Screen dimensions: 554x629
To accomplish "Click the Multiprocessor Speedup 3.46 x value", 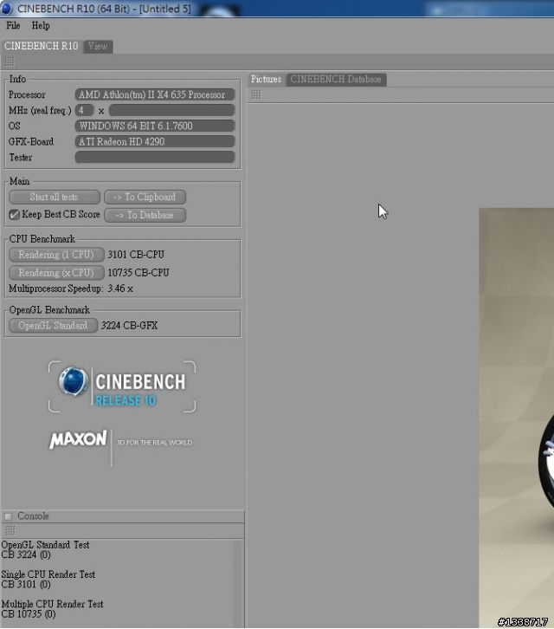I will click(119, 289).
